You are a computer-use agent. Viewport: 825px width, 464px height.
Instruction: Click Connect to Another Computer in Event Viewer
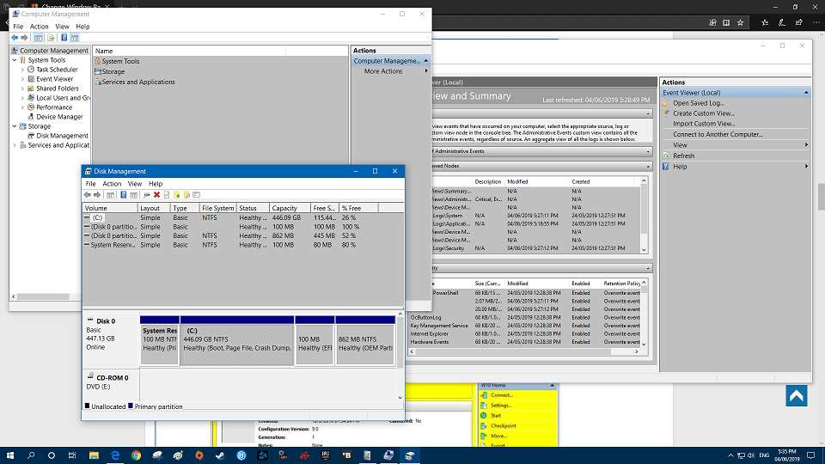pyautogui.click(x=718, y=135)
